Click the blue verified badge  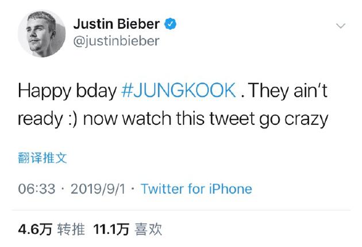coord(171,24)
